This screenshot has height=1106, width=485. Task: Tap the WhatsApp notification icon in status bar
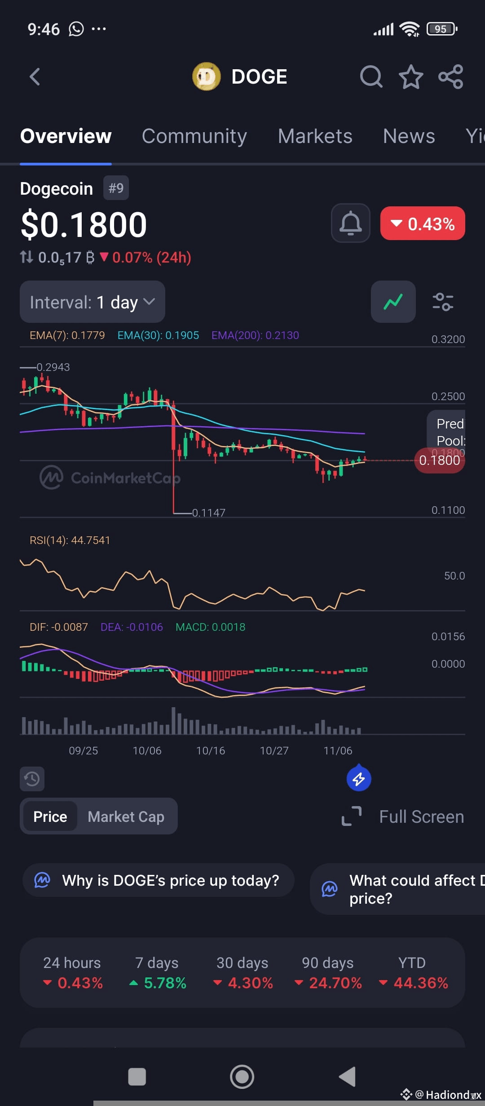tap(76, 29)
